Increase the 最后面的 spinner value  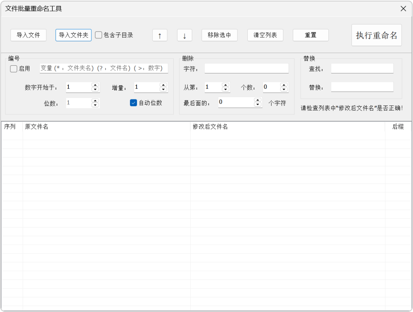[x=258, y=100]
